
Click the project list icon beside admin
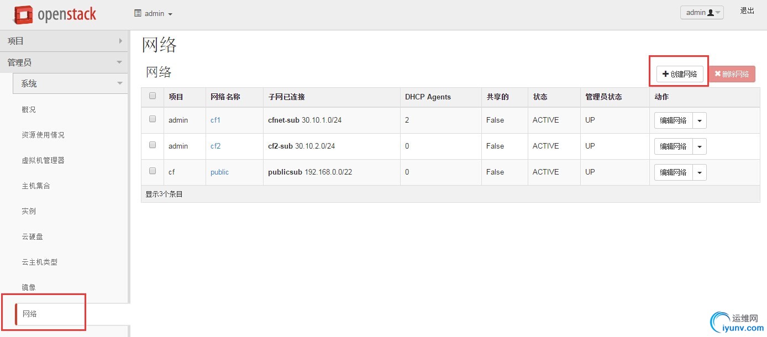[x=138, y=13]
